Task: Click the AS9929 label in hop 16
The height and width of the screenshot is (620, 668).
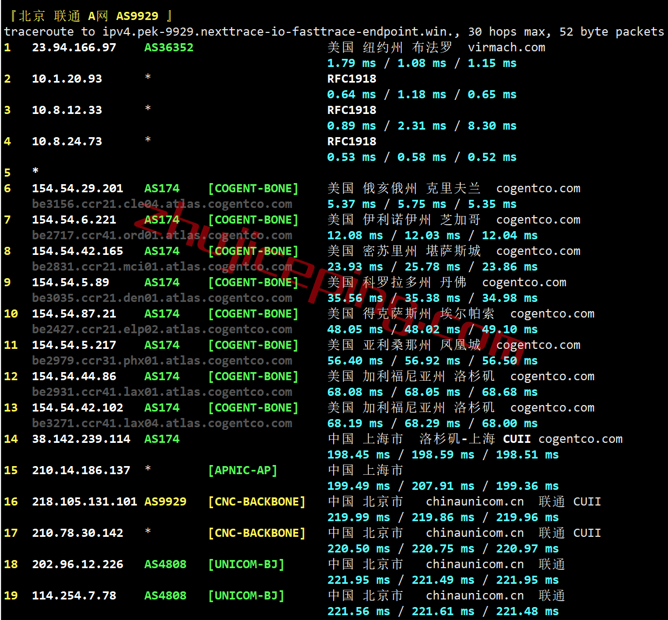Action: click(x=165, y=502)
